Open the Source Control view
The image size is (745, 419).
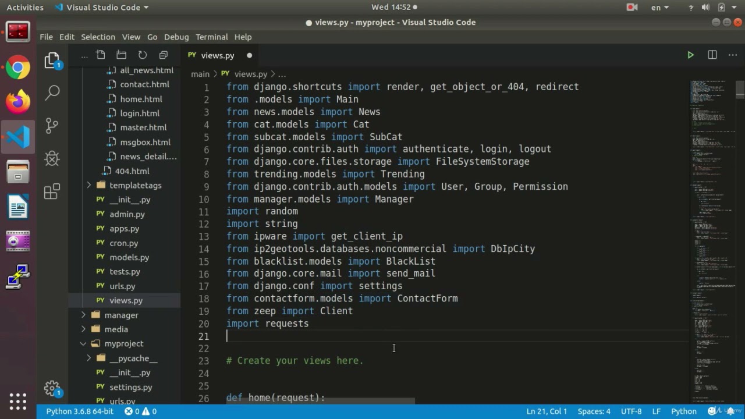[52, 125]
